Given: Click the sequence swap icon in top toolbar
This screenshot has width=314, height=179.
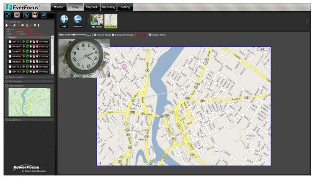Looking at the screenshot, I should [26, 15].
